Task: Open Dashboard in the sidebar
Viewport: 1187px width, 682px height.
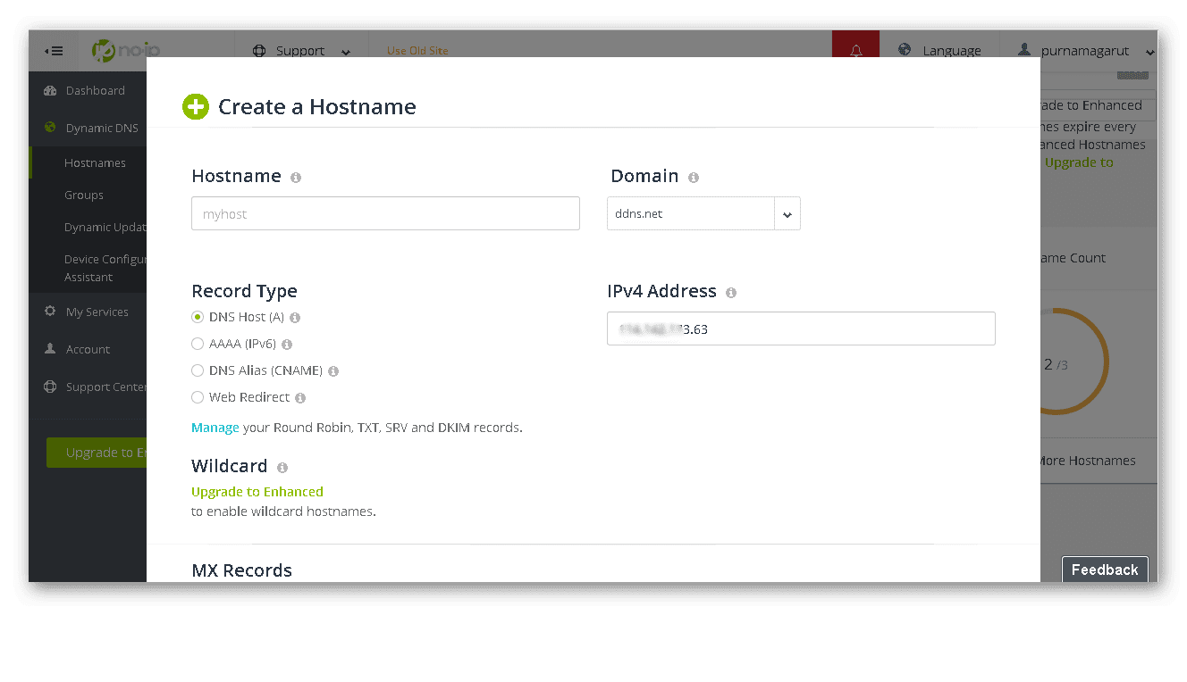Action: point(95,90)
